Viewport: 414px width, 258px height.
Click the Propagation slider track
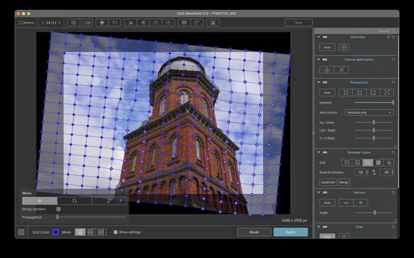coord(91,217)
